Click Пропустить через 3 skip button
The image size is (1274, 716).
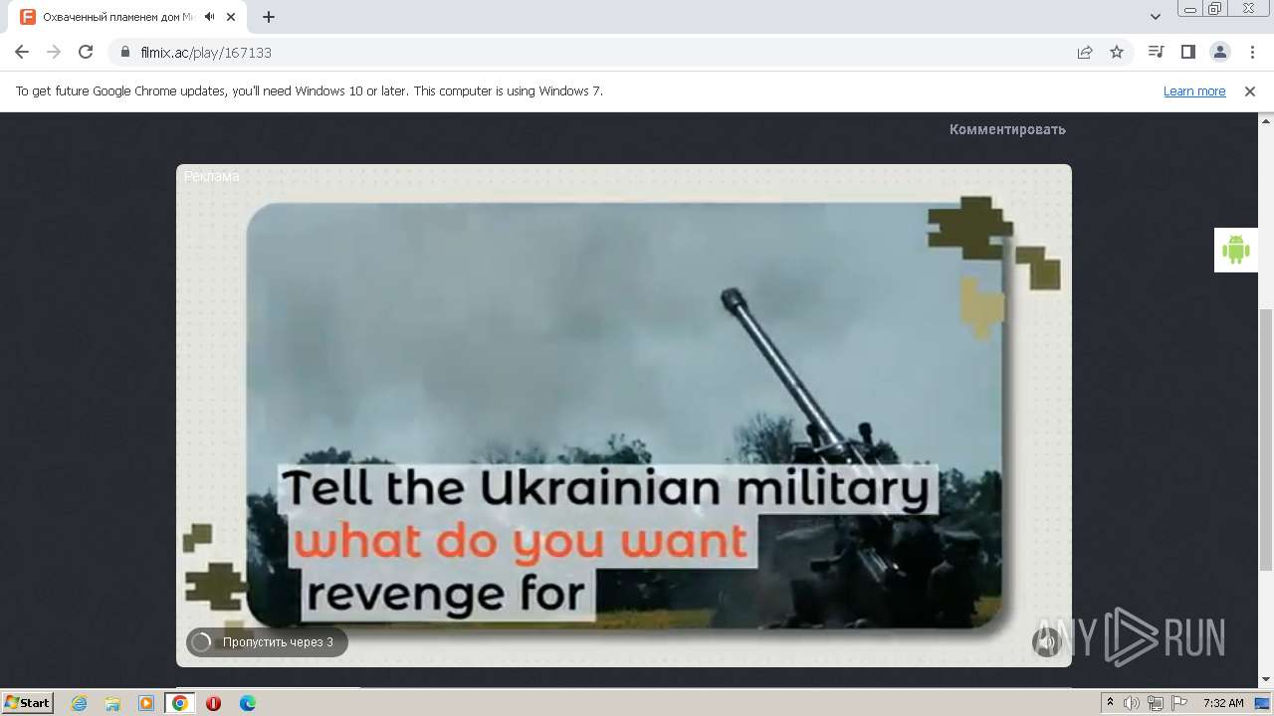coord(267,642)
